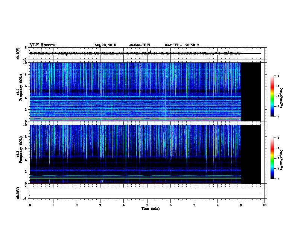Click the flat ch.3 voltage trace line
298x230 pixels.
145,193
